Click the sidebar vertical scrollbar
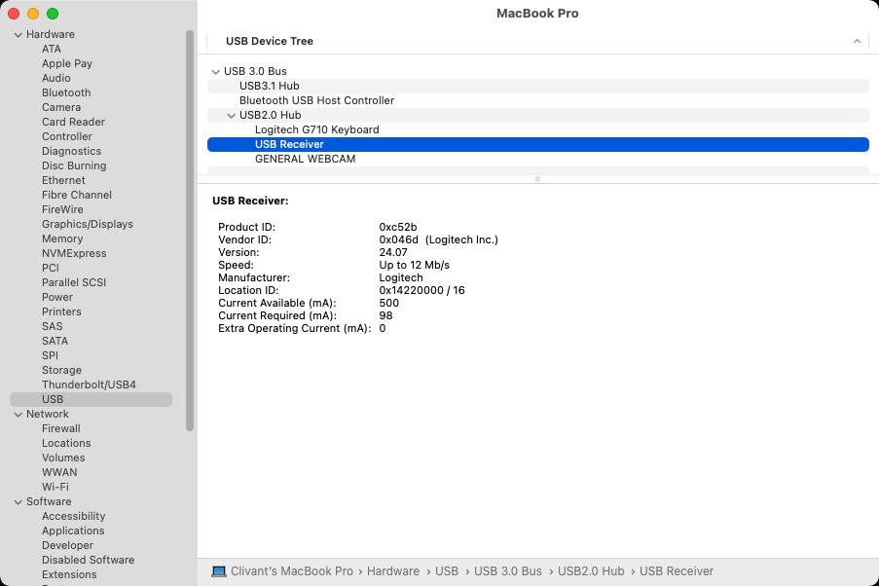 (x=190, y=230)
